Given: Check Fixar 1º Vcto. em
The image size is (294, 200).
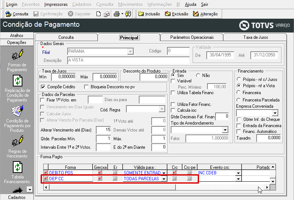Looking at the screenshot, I should pyautogui.click(x=42, y=100).
